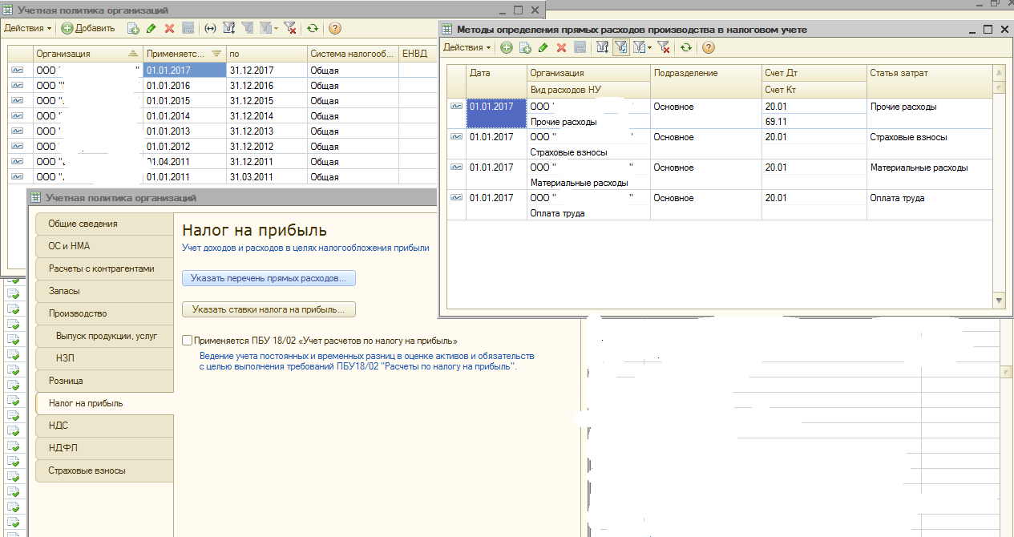Click green add icon in Методы window toolbar
1014x537 pixels.
(507, 48)
